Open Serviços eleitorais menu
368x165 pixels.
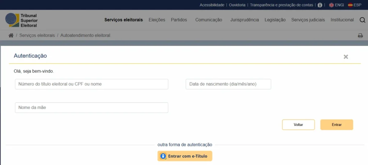pyautogui.click(x=124, y=20)
